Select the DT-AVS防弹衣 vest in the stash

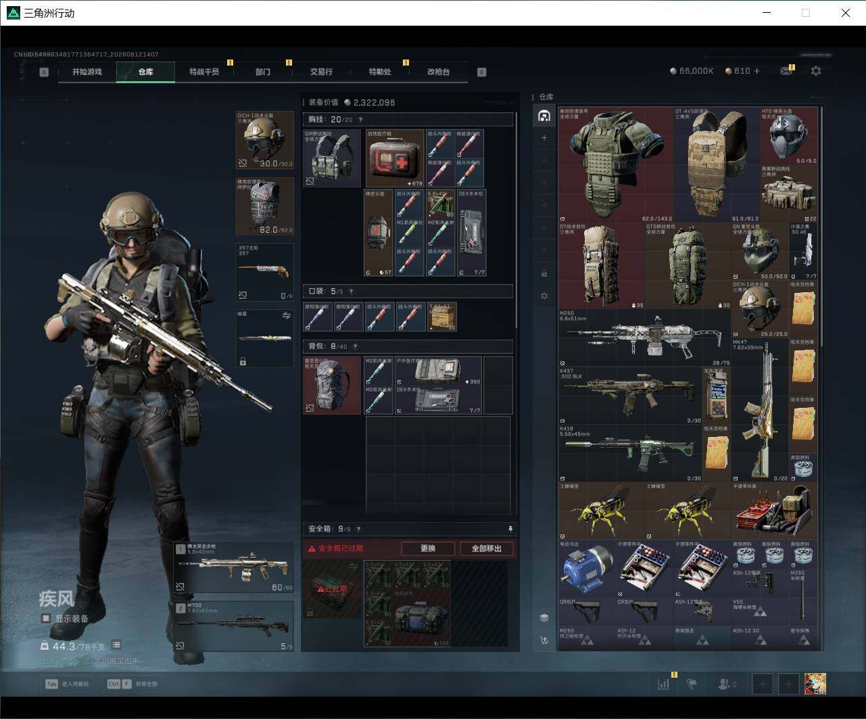pos(717,165)
